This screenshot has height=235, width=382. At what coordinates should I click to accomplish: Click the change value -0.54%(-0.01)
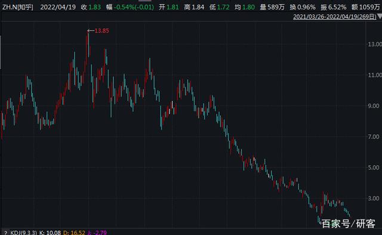(134, 7)
